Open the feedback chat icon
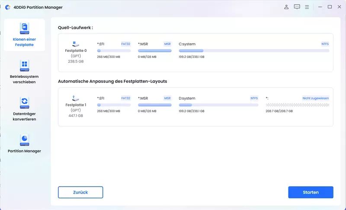The image size is (346, 210). (x=297, y=7)
